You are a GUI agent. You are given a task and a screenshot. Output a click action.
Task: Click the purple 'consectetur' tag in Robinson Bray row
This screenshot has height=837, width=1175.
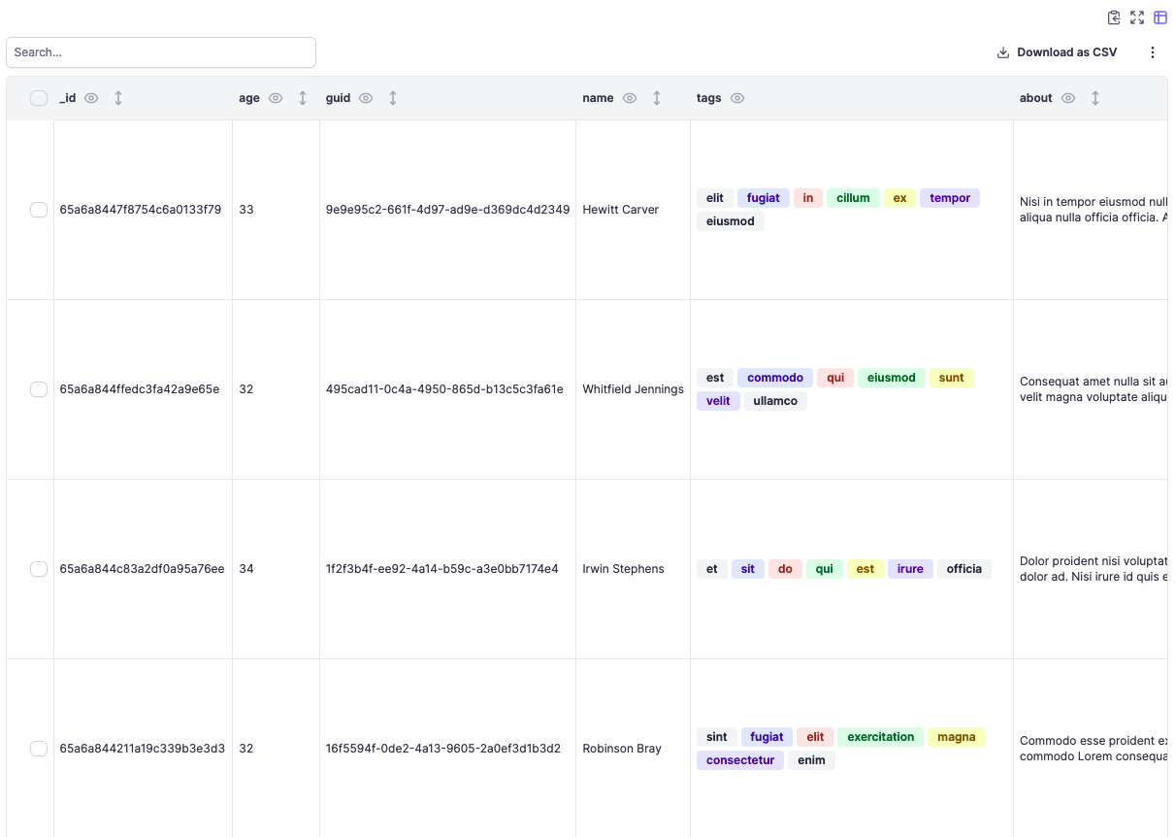click(x=740, y=760)
